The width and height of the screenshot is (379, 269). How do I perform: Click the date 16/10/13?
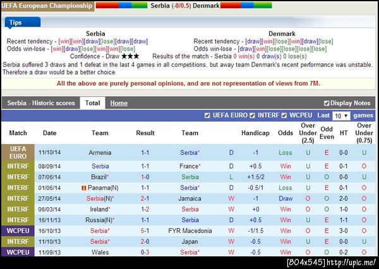(x=49, y=231)
